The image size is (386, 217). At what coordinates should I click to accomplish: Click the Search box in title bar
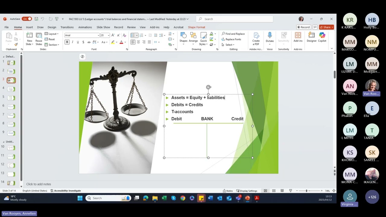click(x=235, y=19)
